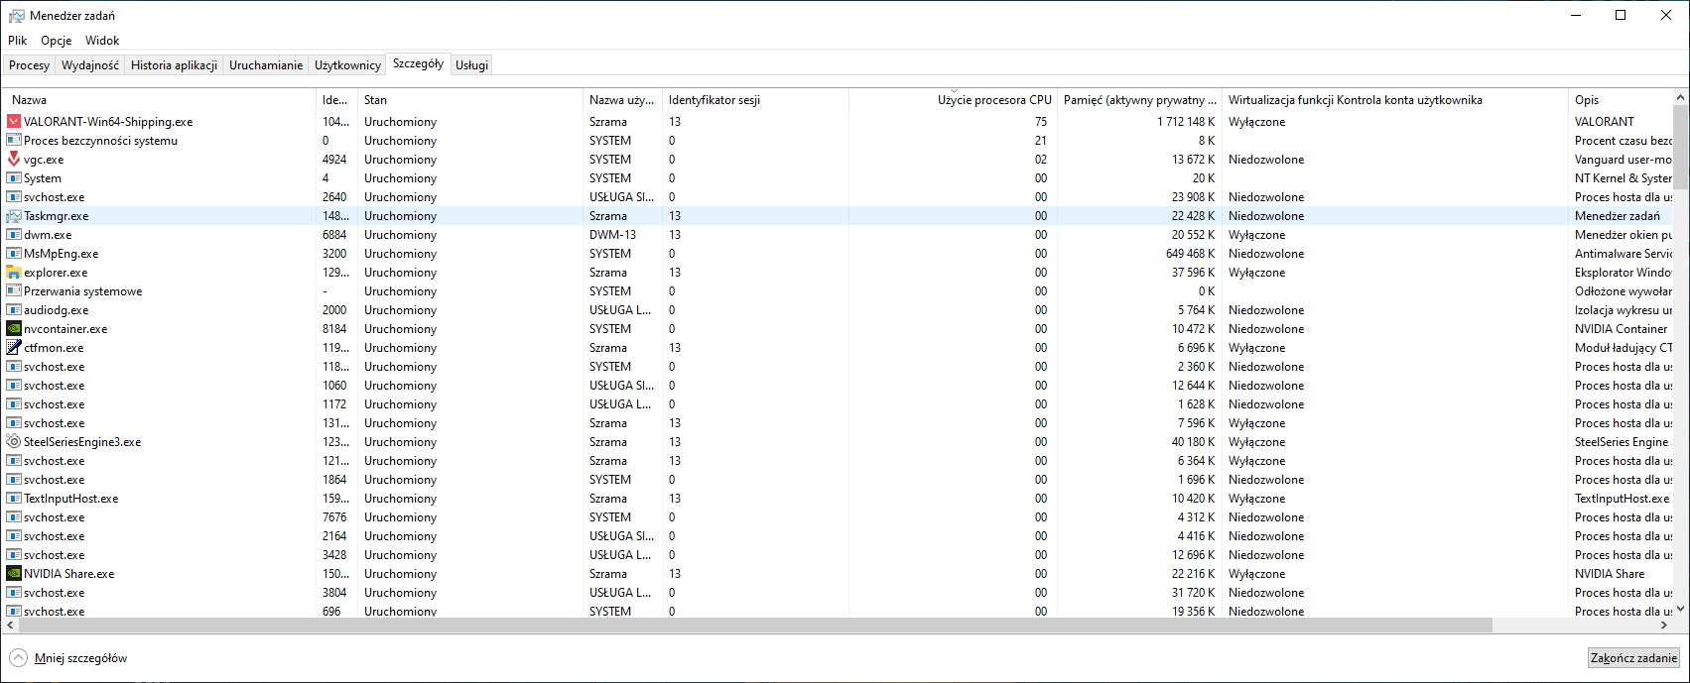The height and width of the screenshot is (683, 1690).
Task: Click the VALORANT-Win64-Shipping.exe process icon
Action: tap(14, 122)
